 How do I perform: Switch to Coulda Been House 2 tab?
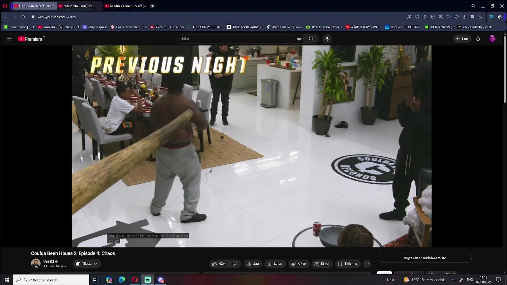click(34, 6)
